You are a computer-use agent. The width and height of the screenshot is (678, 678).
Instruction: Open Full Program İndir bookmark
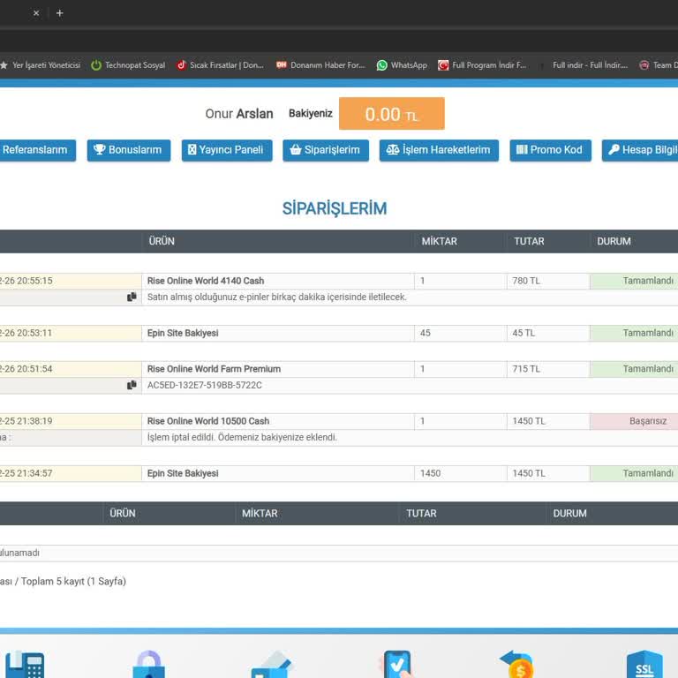click(482, 65)
